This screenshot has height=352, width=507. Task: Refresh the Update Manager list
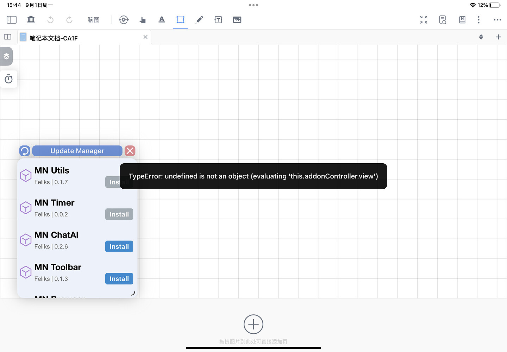(x=25, y=151)
